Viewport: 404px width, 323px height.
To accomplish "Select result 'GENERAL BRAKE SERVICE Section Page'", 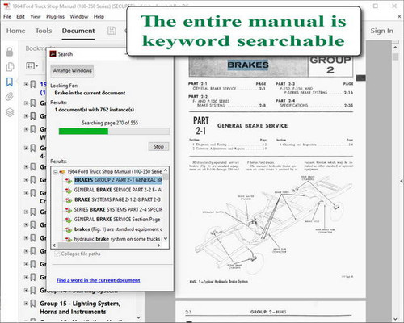I will pos(117,220).
